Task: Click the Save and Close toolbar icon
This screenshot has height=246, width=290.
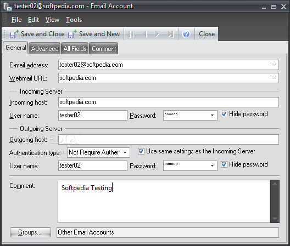Action: coord(14,34)
